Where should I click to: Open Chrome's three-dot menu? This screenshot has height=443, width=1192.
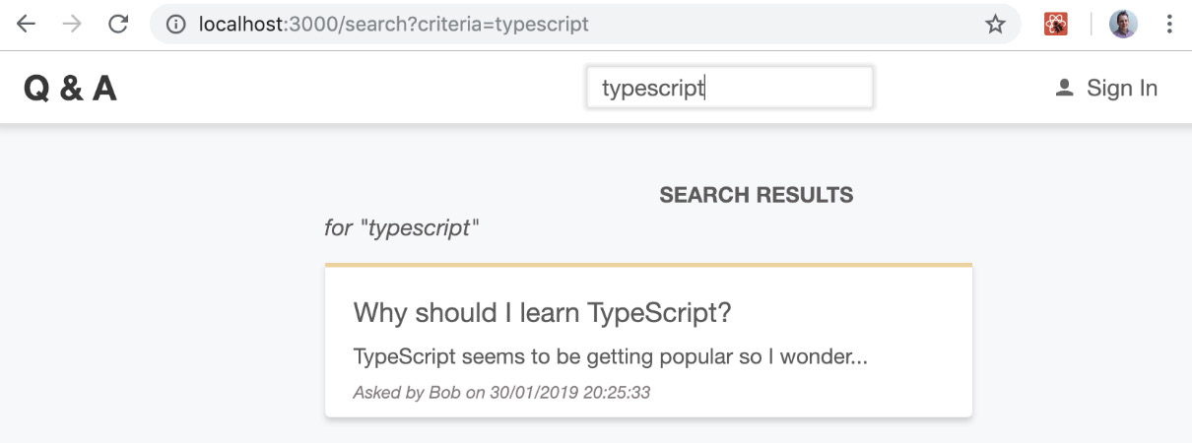(1170, 24)
